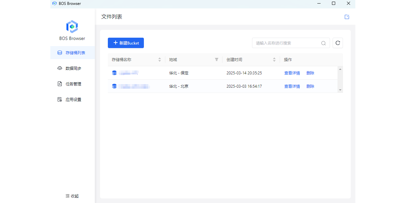Open the 地域 column filter

(217, 60)
